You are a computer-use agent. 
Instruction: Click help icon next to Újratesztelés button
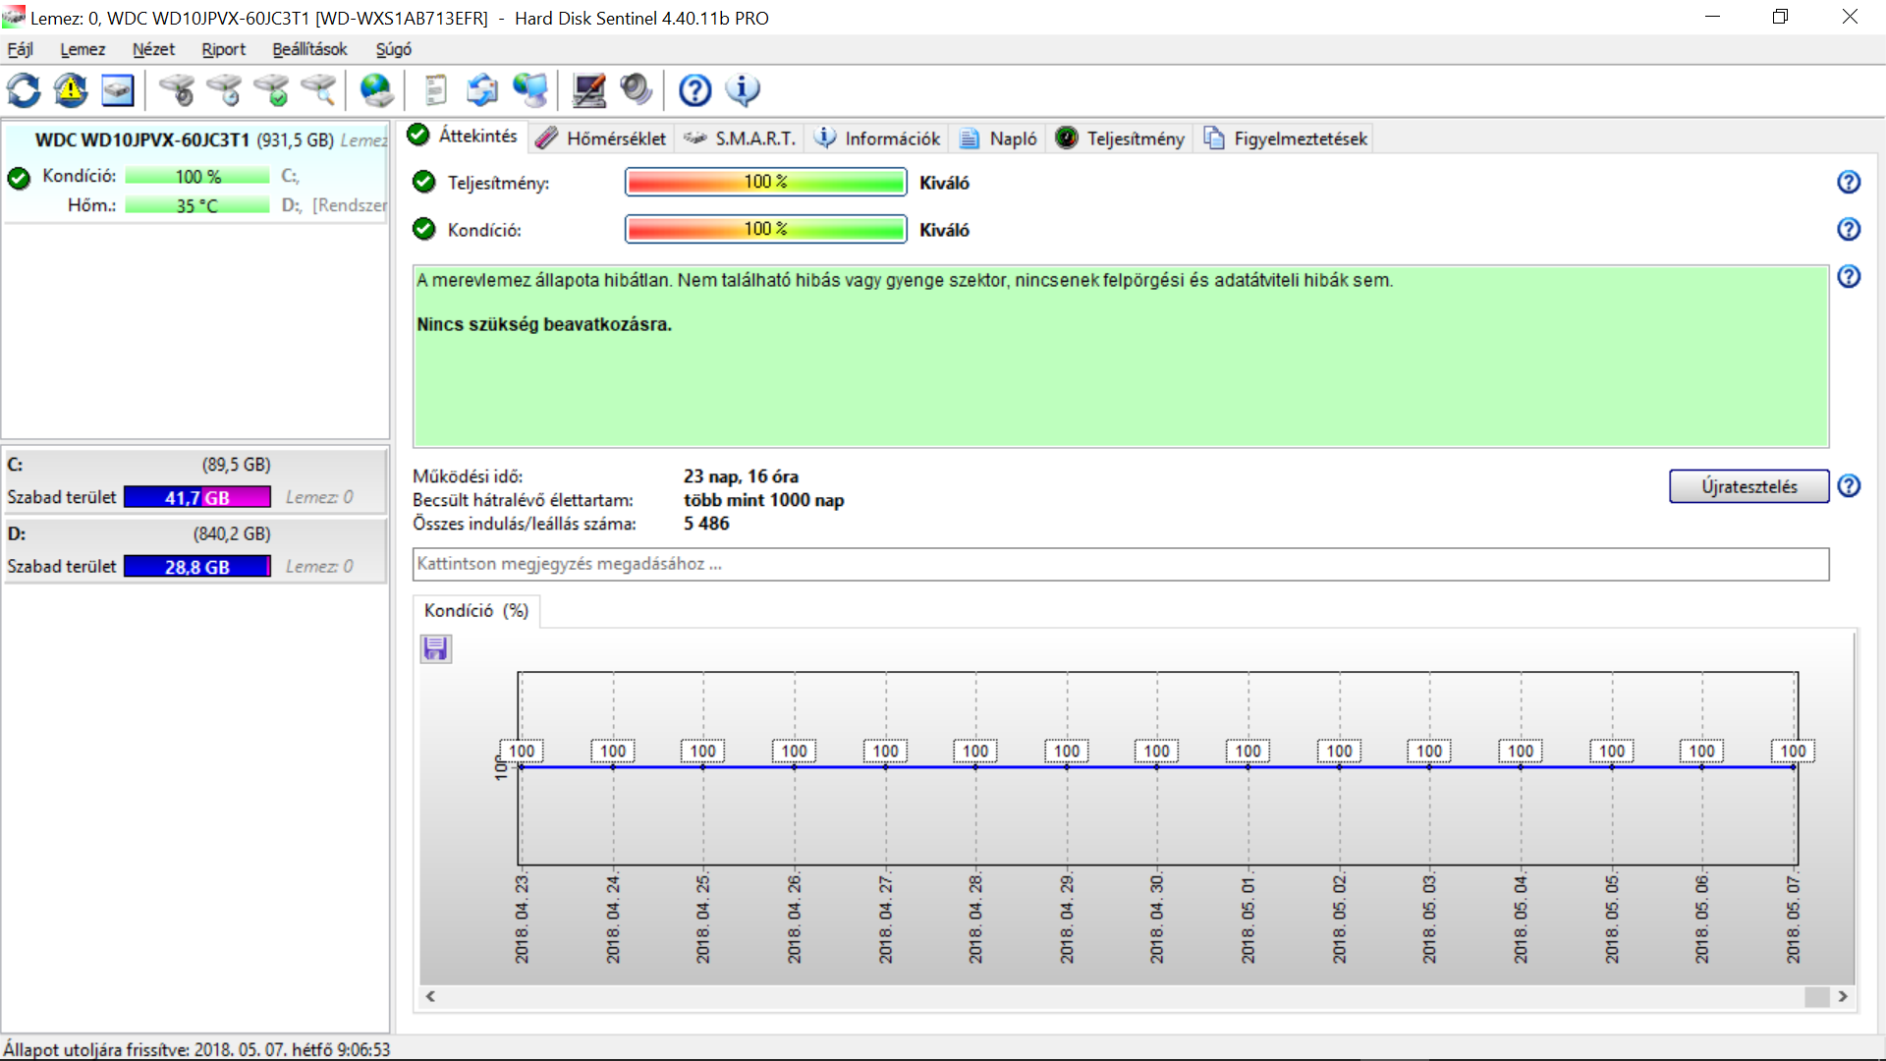pyautogui.click(x=1849, y=486)
